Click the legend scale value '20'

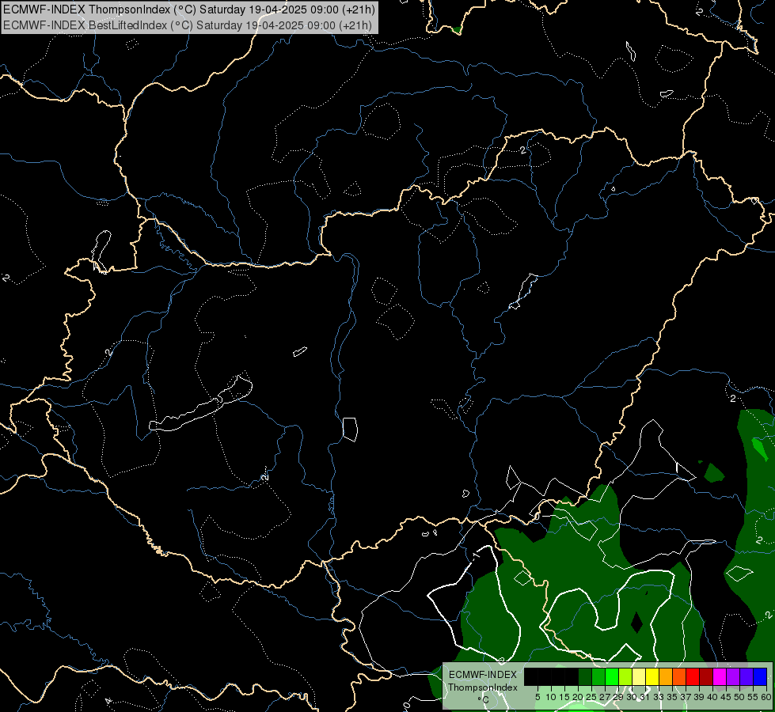point(578,697)
